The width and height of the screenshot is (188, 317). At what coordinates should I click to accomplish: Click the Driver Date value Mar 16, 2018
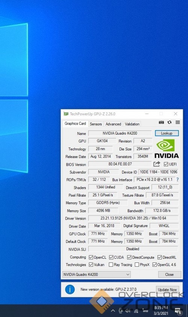tap(104, 226)
